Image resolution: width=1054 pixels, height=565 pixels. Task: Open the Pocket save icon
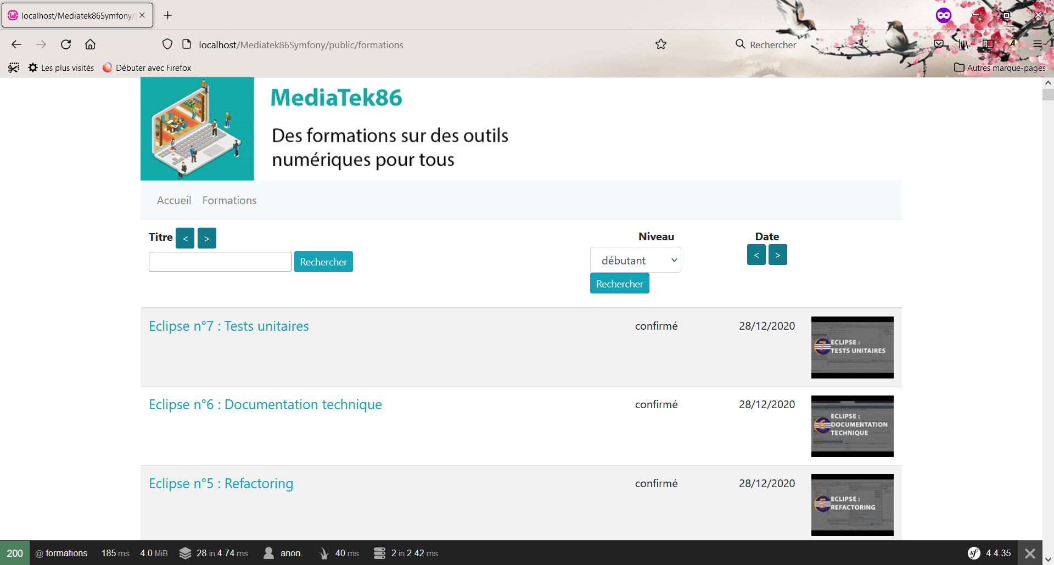[939, 44]
